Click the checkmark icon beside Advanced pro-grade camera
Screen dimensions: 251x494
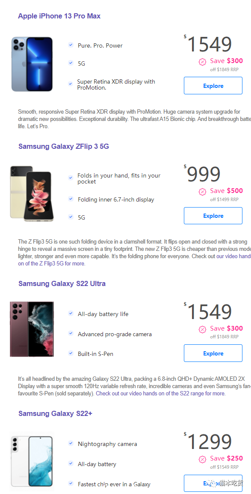(x=71, y=333)
